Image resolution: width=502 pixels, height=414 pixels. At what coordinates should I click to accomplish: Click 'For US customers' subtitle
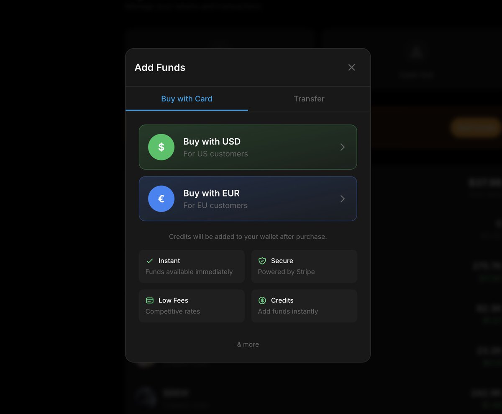[x=215, y=154]
